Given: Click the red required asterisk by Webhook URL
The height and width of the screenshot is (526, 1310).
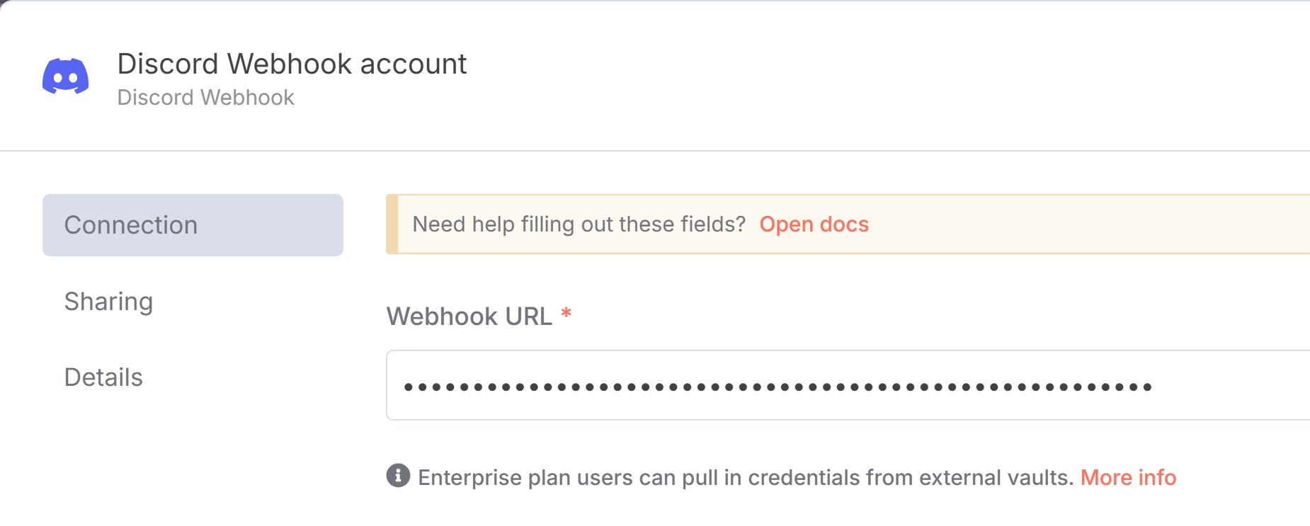Looking at the screenshot, I should point(566,313).
